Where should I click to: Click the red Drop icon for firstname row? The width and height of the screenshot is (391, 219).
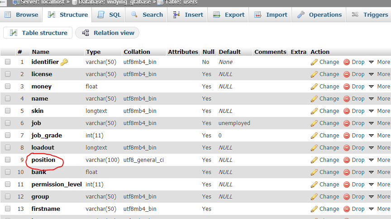347,209
